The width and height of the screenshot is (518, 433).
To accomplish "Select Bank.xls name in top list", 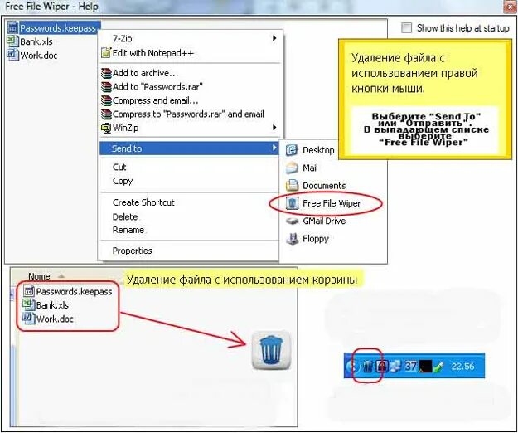I will point(36,41).
